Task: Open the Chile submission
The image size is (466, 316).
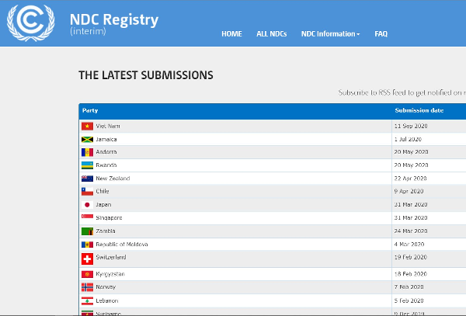Action: [103, 191]
